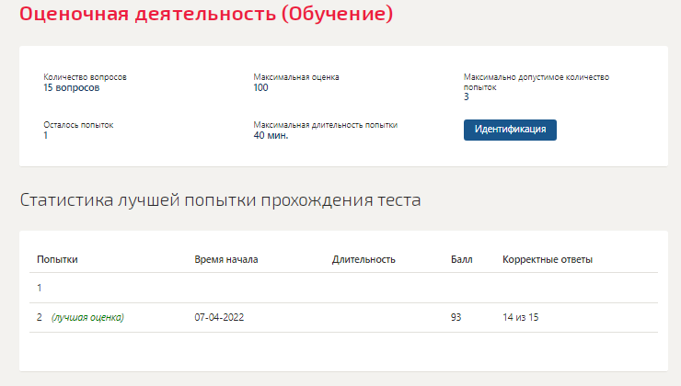Click the Идентификация button
This screenshot has width=681, height=386.
click(x=510, y=130)
